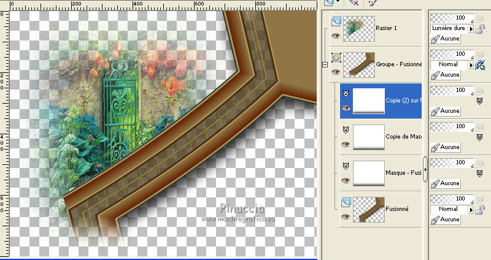Screen dimensions: 491x260
Task: Toggle the transparency lock on Raster 1
Action: [x=480, y=29]
